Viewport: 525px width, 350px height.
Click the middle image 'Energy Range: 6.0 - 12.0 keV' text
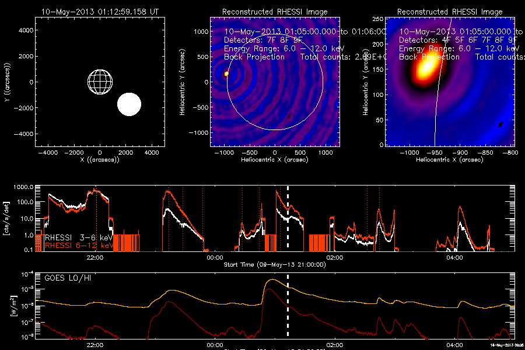click(x=284, y=48)
